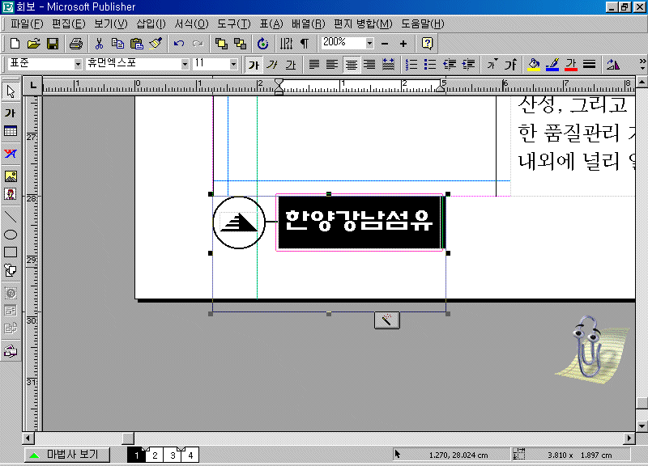Decrease paragraph indent
The image size is (648, 466).
tap(450, 65)
